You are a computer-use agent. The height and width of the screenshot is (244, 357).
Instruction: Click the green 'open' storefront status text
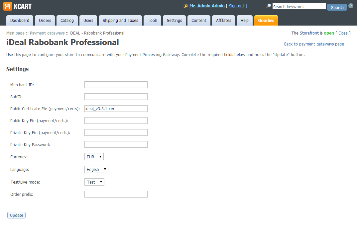[329, 33]
